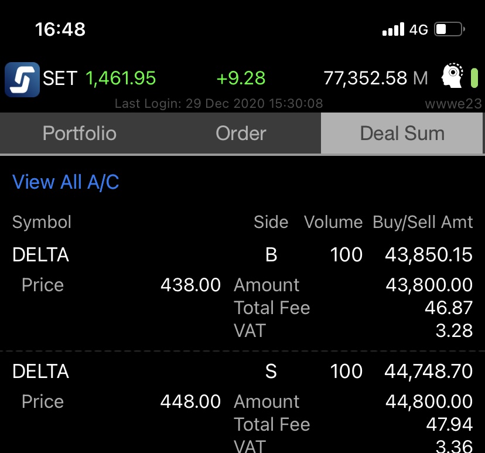Tap the SET index label
This screenshot has width=485, height=453.
coord(60,78)
